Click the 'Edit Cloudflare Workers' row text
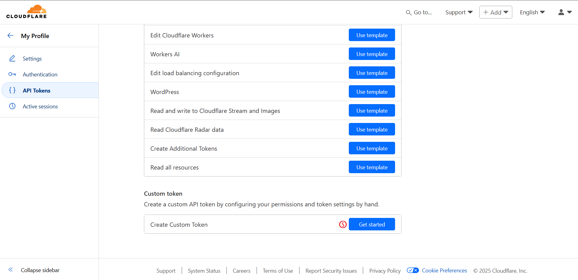 point(182,35)
